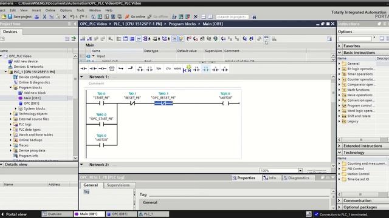The image size is (389, 218).
Task: Click the zoom slider beside 100%
Action: coord(317,171)
